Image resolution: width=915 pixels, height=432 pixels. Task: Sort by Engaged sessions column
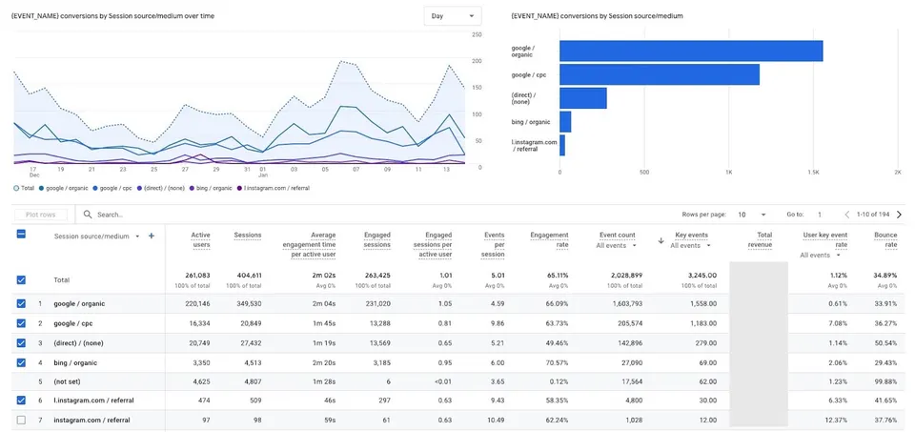pos(377,240)
